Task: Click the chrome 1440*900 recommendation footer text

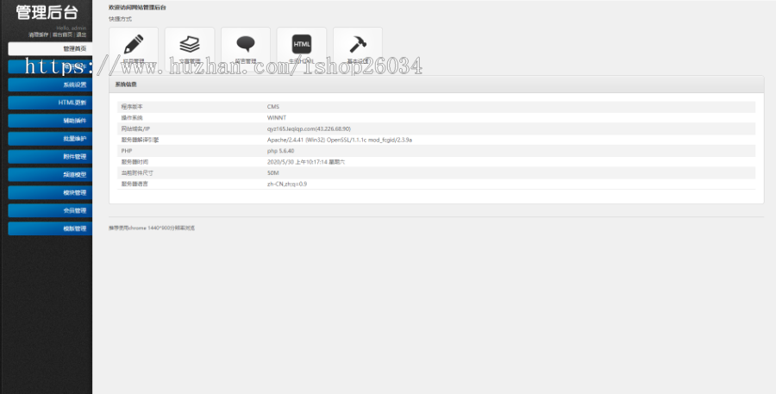Action: tap(152, 228)
